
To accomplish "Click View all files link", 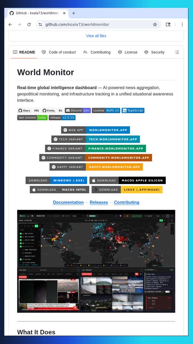I will point(96,36).
